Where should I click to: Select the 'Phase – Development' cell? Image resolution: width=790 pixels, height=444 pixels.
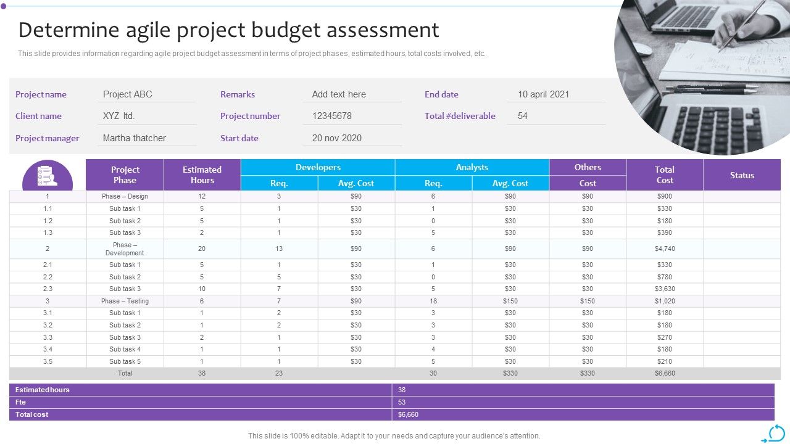pyautogui.click(x=125, y=249)
